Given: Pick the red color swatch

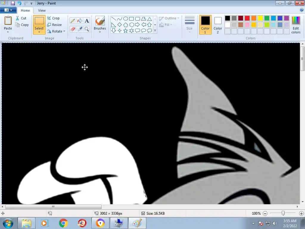Looking at the screenshot, I should 247,18.
